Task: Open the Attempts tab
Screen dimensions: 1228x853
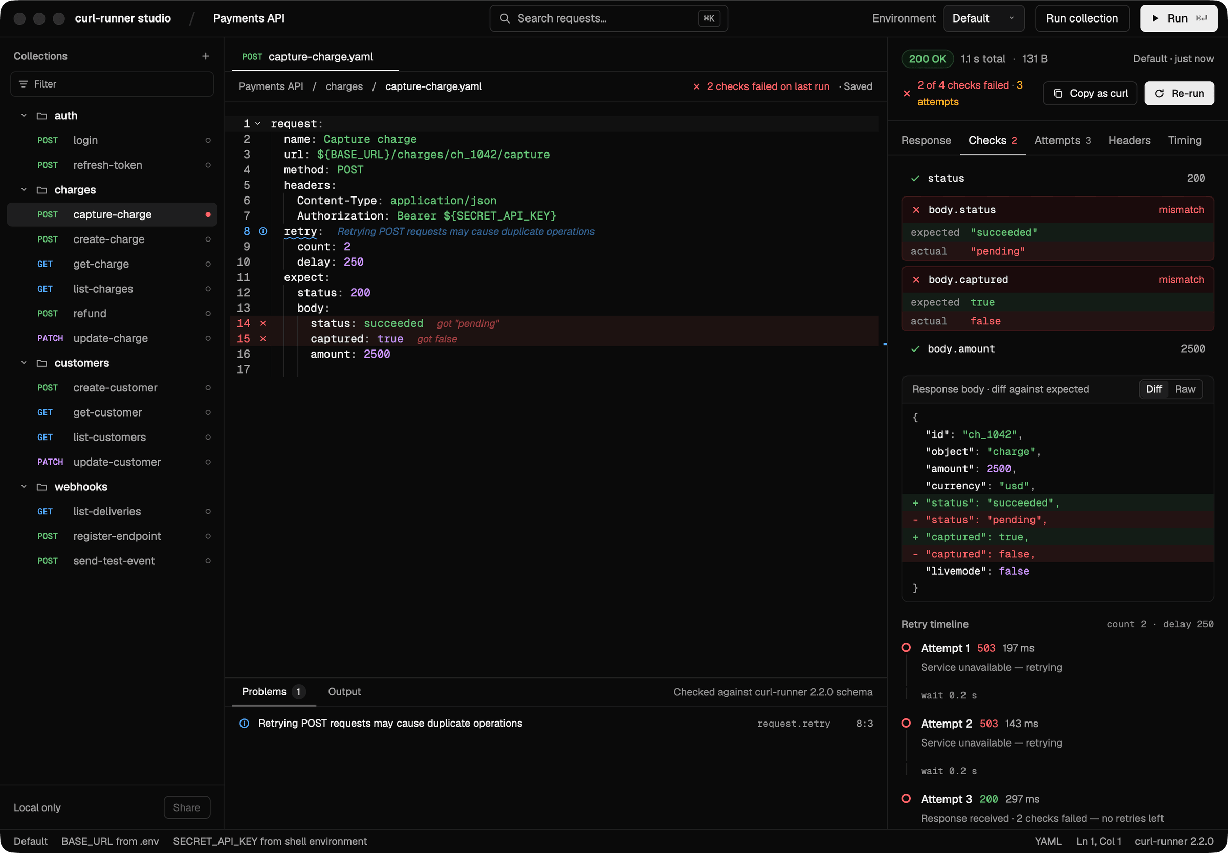Action: 1062,140
